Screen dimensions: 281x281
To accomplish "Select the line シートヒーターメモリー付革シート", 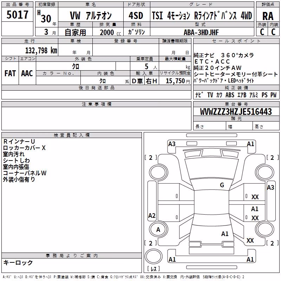I will pos(236,74).
